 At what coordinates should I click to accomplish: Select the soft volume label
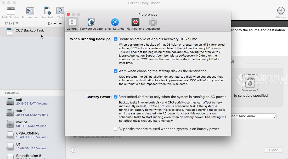(x=19, y=100)
